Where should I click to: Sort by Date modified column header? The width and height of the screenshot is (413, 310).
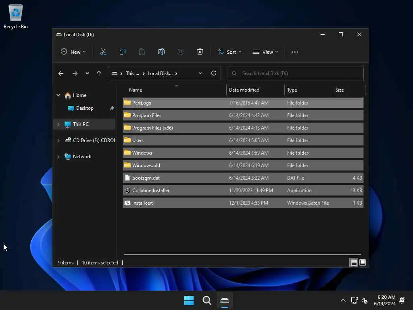pyautogui.click(x=244, y=90)
